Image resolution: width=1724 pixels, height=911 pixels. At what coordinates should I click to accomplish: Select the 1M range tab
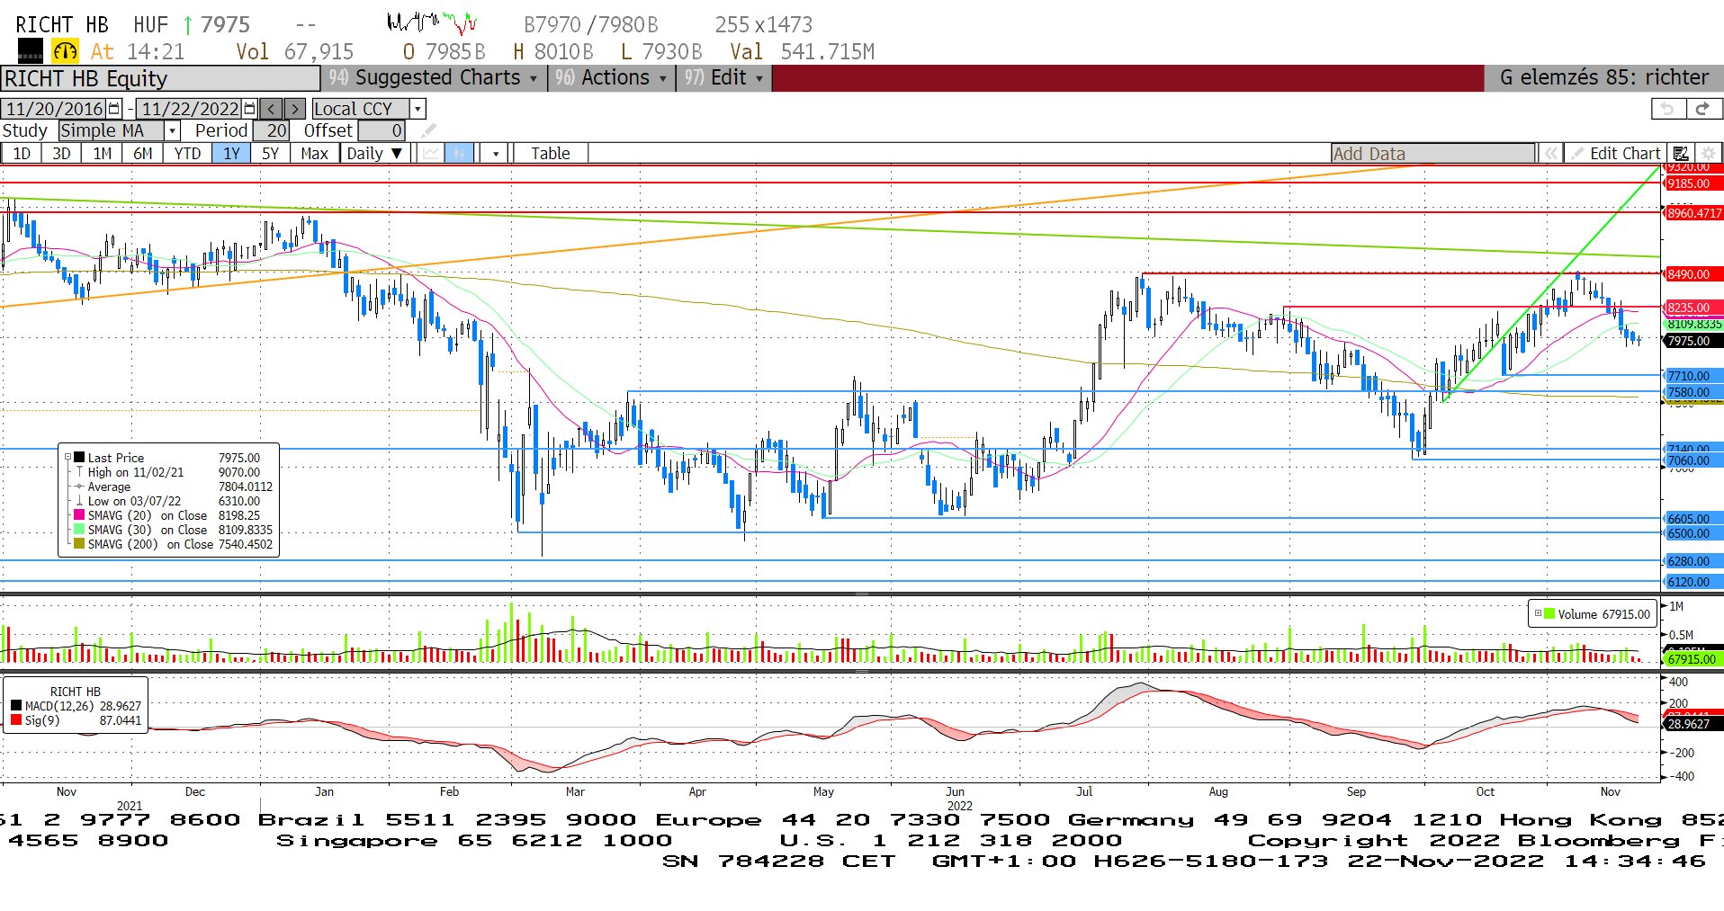pos(103,154)
